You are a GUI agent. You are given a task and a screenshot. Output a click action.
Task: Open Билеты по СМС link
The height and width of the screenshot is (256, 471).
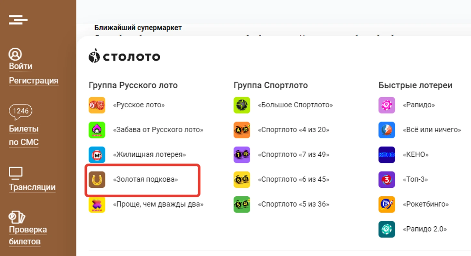[24, 135]
